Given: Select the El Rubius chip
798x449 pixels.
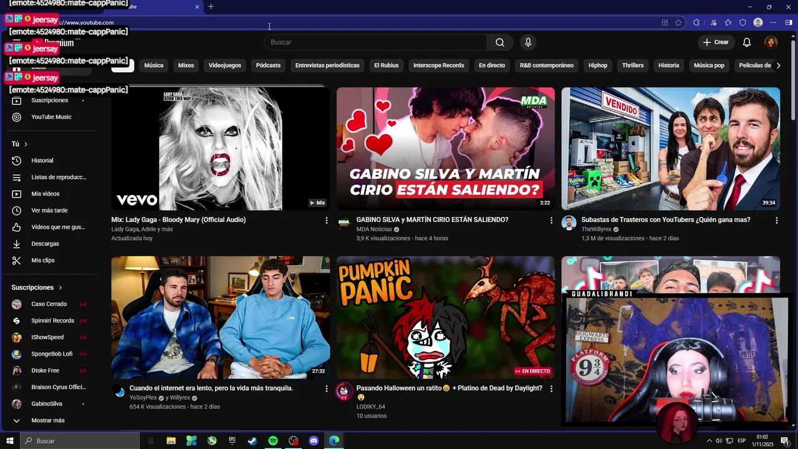Looking at the screenshot, I should pos(387,65).
